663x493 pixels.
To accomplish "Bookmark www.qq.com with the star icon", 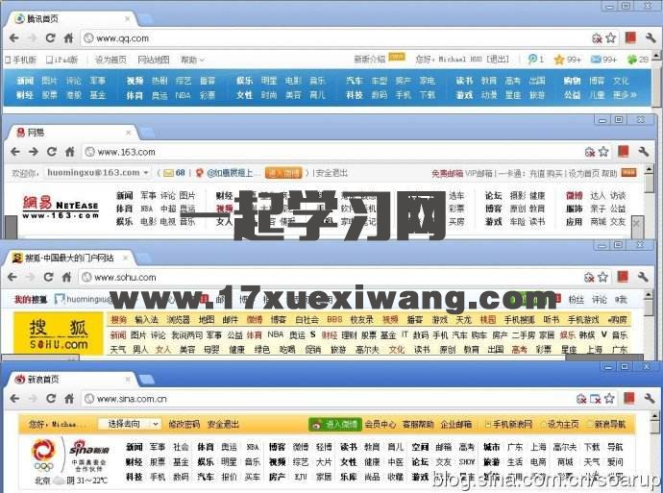I will click(x=610, y=38).
